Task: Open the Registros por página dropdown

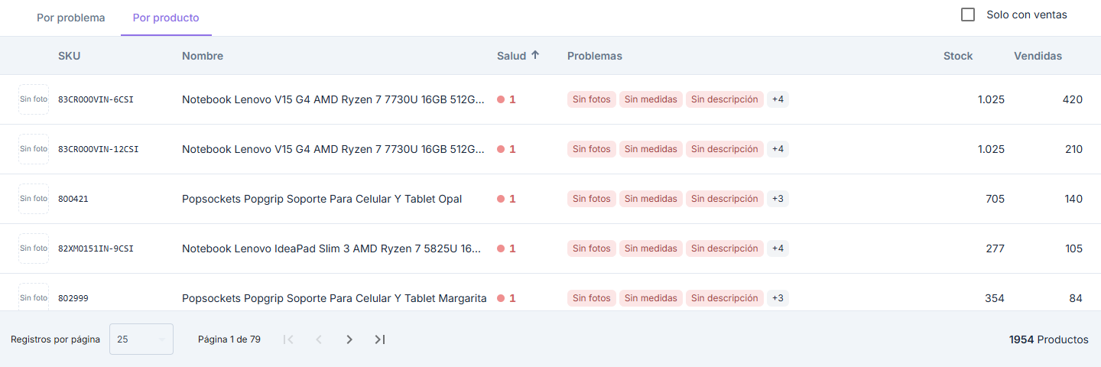Action: point(141,339)
